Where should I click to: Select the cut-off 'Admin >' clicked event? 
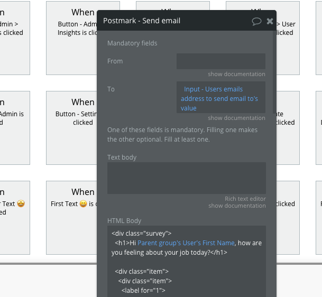[12, 29]
